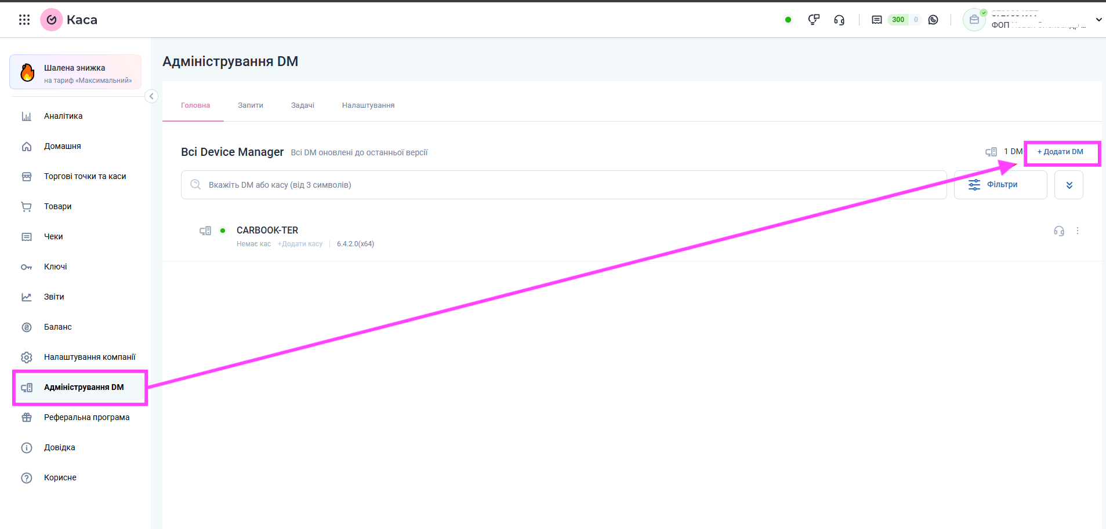Switch to the Запити tab
The height and width of the screenshot is (529, 1106).
(x=251, y=105)
